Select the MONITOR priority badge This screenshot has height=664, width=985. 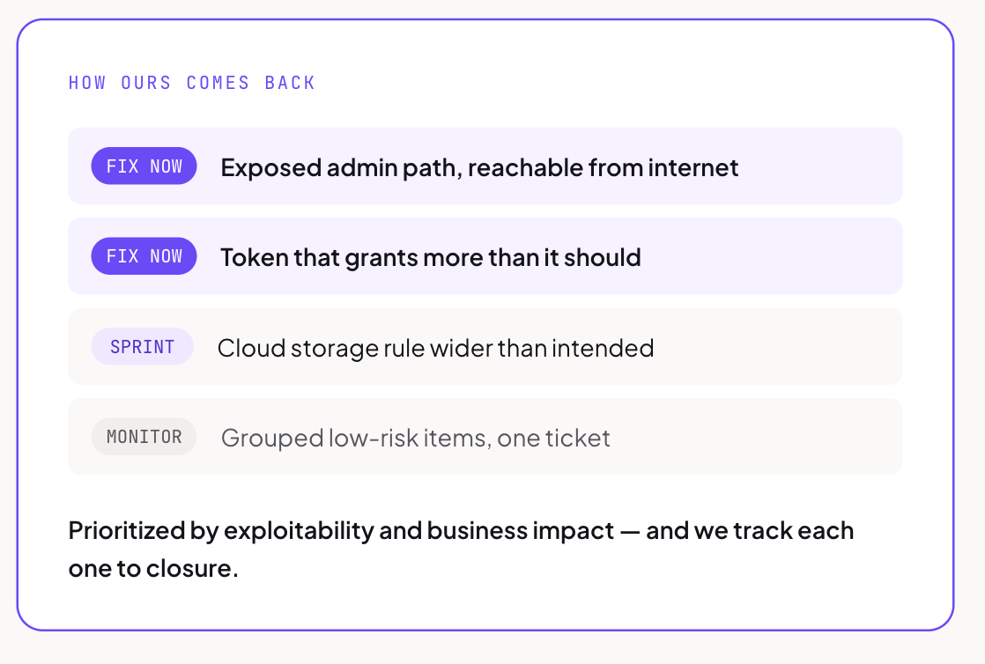click(x=144, y=437)
